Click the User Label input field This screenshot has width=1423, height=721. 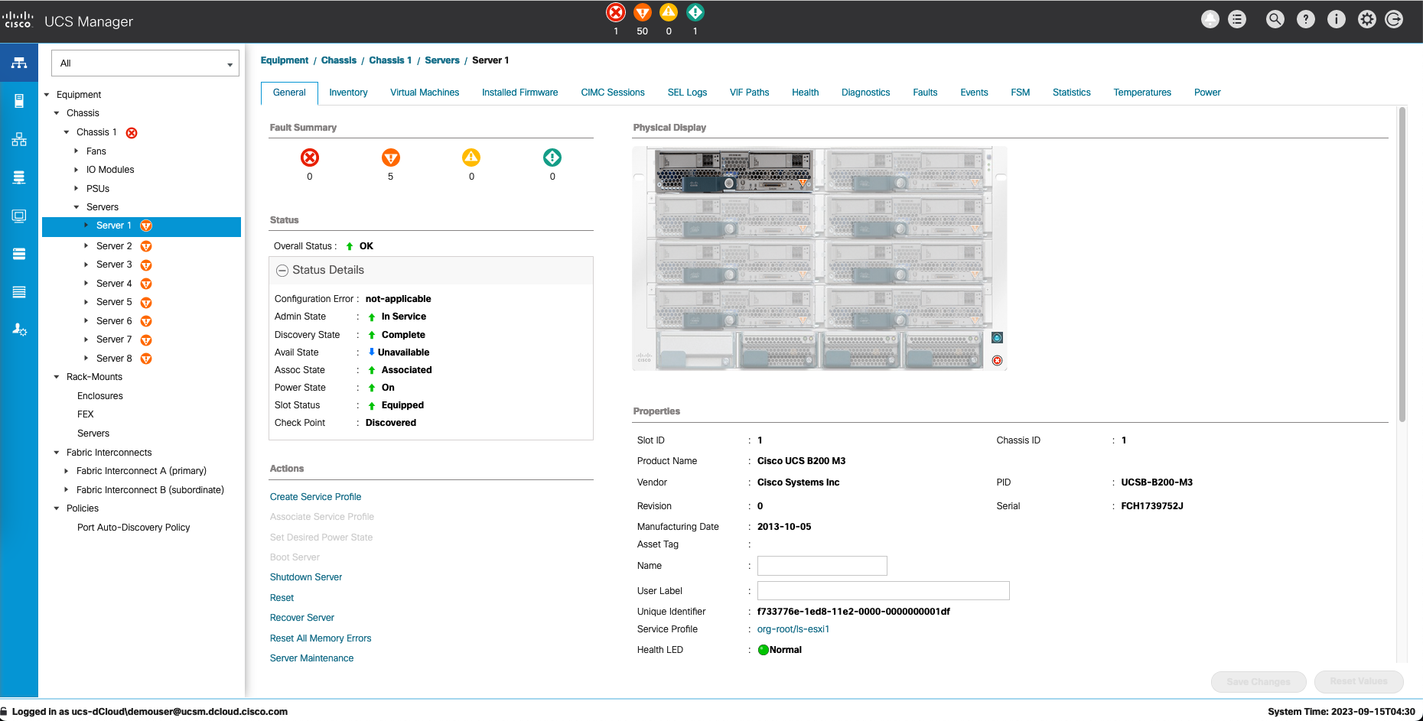point(883,591)
